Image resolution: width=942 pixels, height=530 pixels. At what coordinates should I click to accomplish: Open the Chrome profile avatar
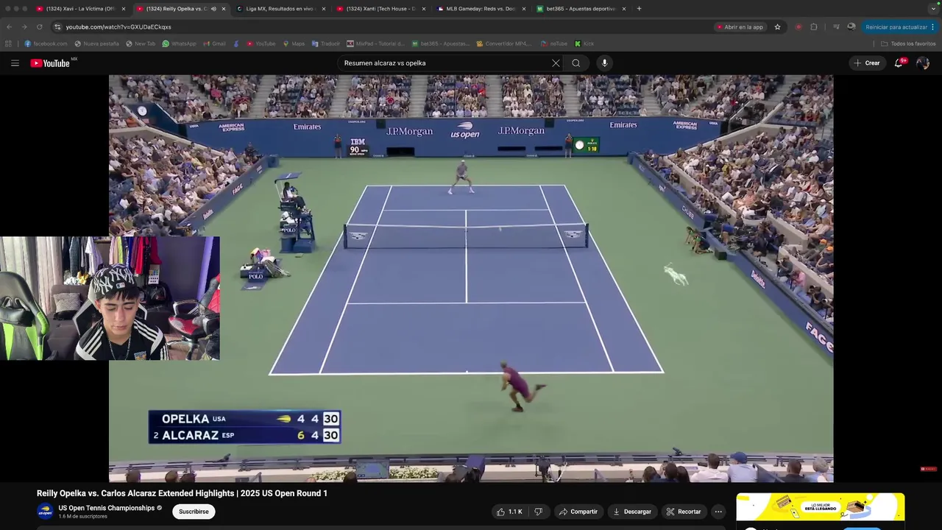pos(851,27)
